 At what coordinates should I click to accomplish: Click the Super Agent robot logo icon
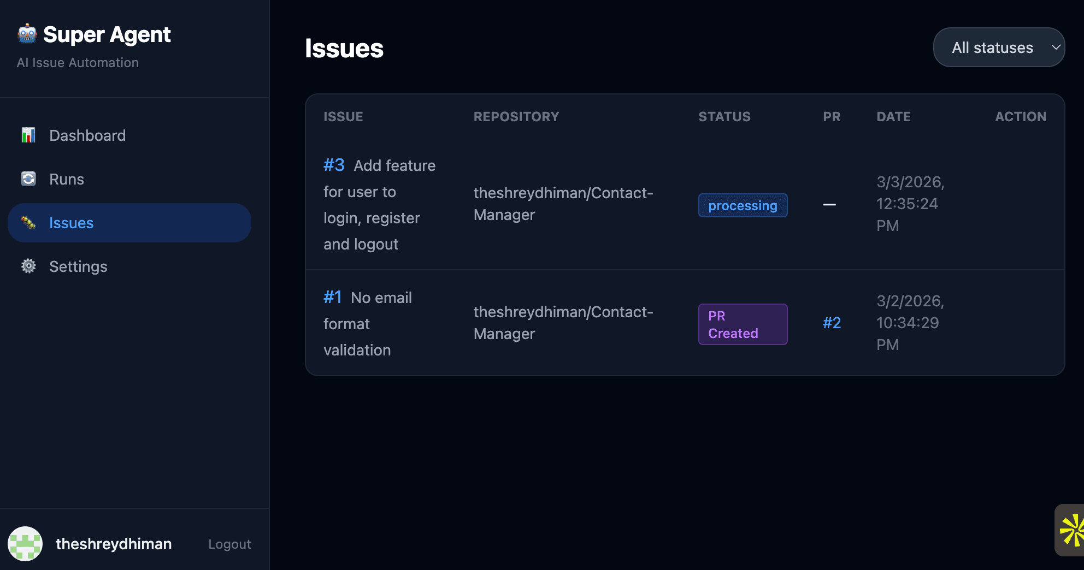[26, 34]
